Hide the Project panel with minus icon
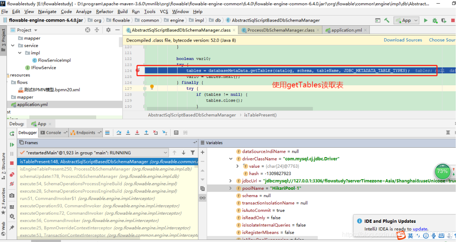Viewport: 457px width, 242px height. [x=117, y=30]
